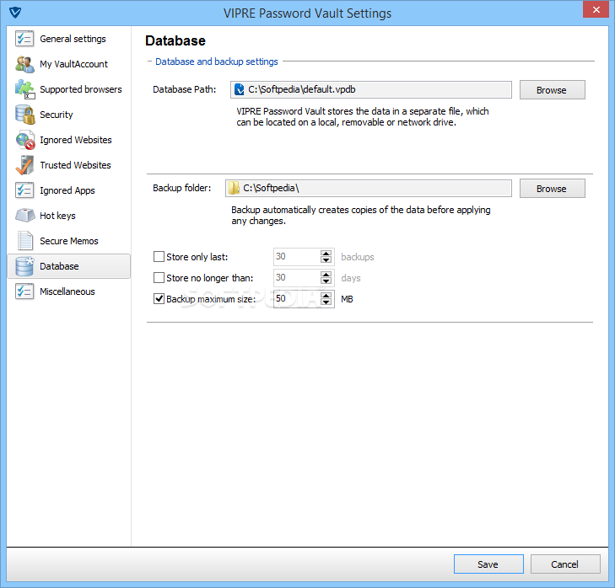Decrease Backup maximum size value
615x588 pixels.
(326, 302)
